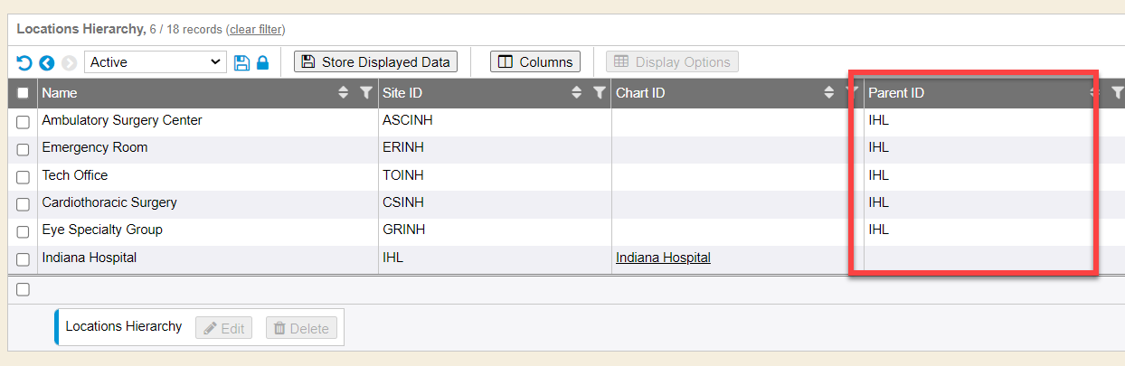Open the Indiana Hospital chart link
1125x366 pixels.
click(x=663, y=258)
